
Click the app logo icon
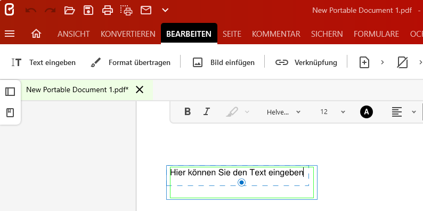coord(10,10)
